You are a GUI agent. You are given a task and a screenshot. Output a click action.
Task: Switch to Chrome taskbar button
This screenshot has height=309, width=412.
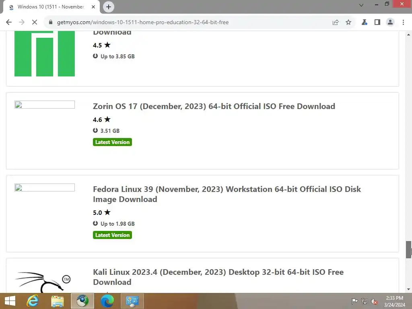coord(82,301)
